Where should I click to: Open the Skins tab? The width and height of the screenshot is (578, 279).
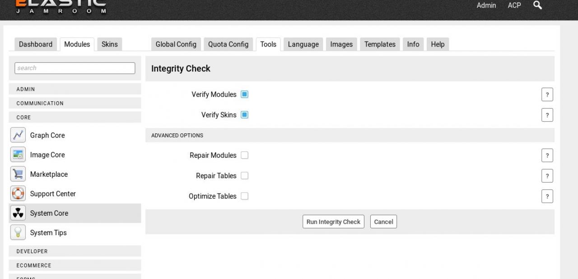coord(109,44)
